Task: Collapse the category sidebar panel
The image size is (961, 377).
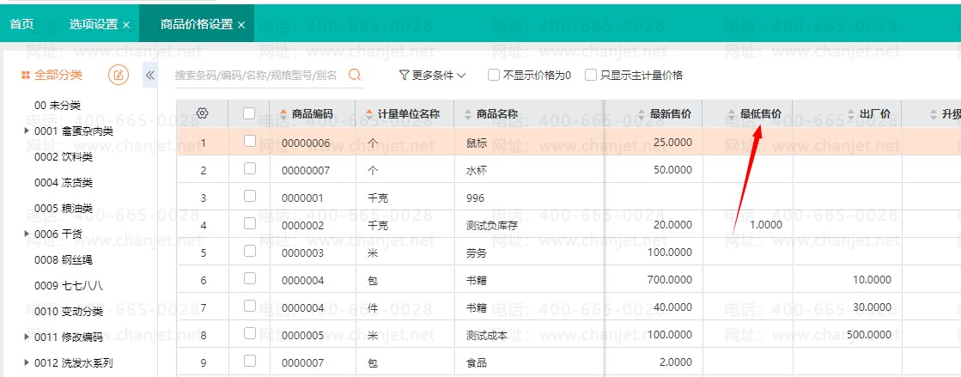Action: (x=149, y=76)
